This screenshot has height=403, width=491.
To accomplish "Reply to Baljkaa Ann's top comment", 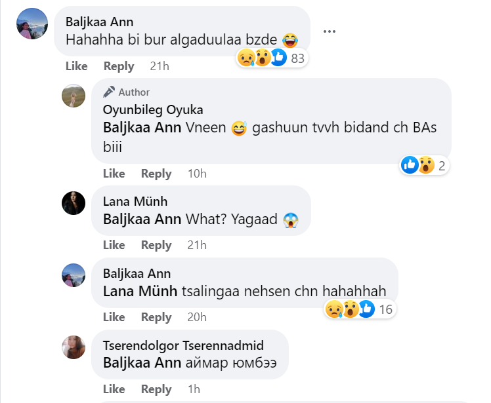I will tap(119, 66).
